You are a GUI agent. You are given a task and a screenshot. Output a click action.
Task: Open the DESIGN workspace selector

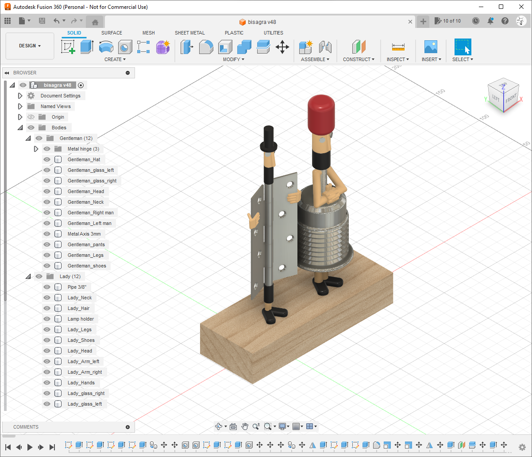click(x=30, y=45)
